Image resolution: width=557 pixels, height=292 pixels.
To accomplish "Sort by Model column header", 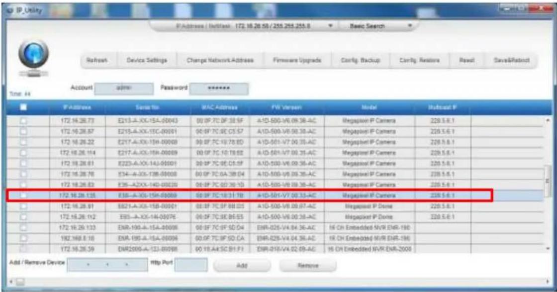I will coord(369,107).
